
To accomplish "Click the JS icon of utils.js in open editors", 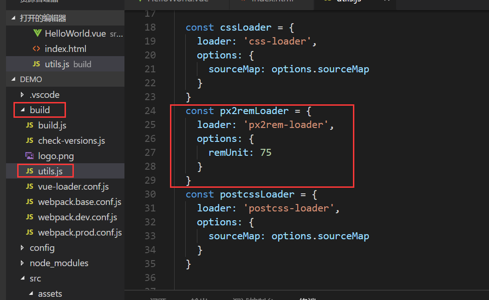I will 37,64.
